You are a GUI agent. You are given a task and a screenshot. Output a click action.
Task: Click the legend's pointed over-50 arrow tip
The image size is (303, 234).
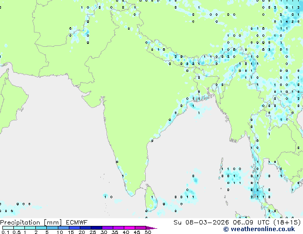pos(151,228)
